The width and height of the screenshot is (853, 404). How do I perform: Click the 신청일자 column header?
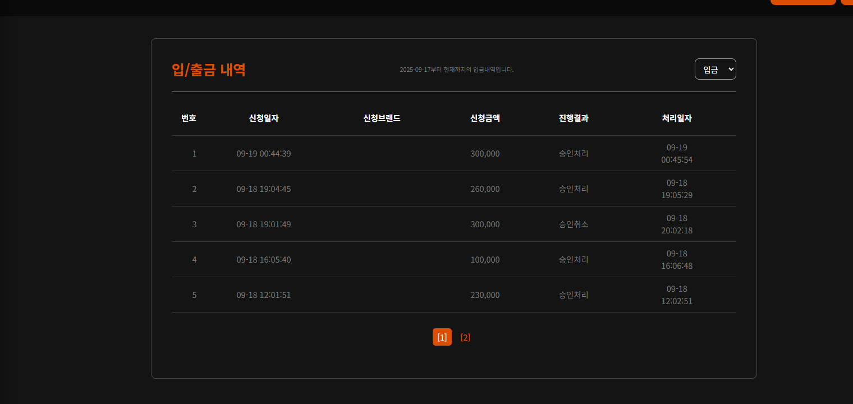[264, 118]
